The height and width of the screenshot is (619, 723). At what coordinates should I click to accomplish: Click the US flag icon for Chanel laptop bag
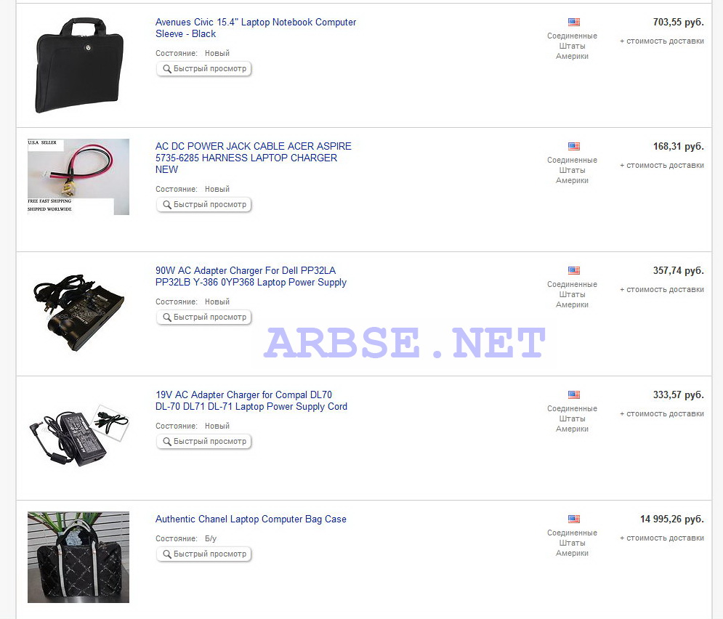(573, 519)
